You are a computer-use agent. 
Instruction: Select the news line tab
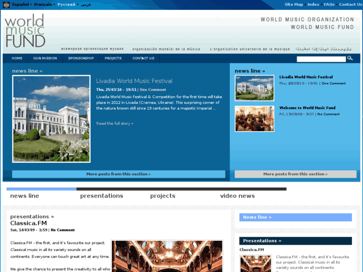(24, 196)
